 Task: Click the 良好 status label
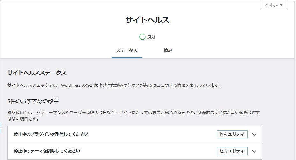point(151,37)
